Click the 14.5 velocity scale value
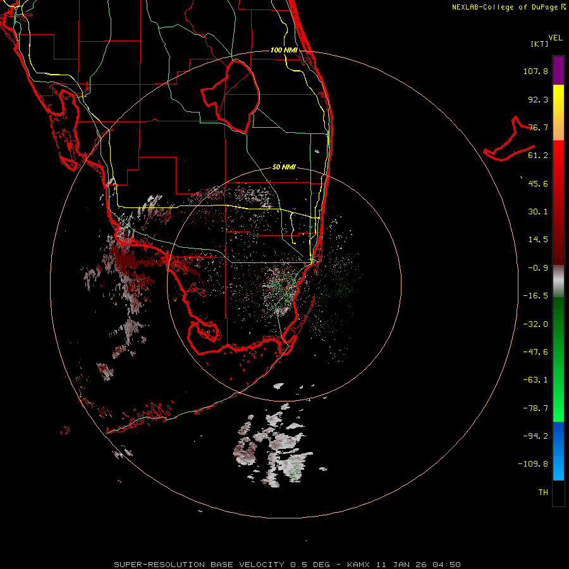This screenshot has width=569, height=569. click(x=538, y=240)
